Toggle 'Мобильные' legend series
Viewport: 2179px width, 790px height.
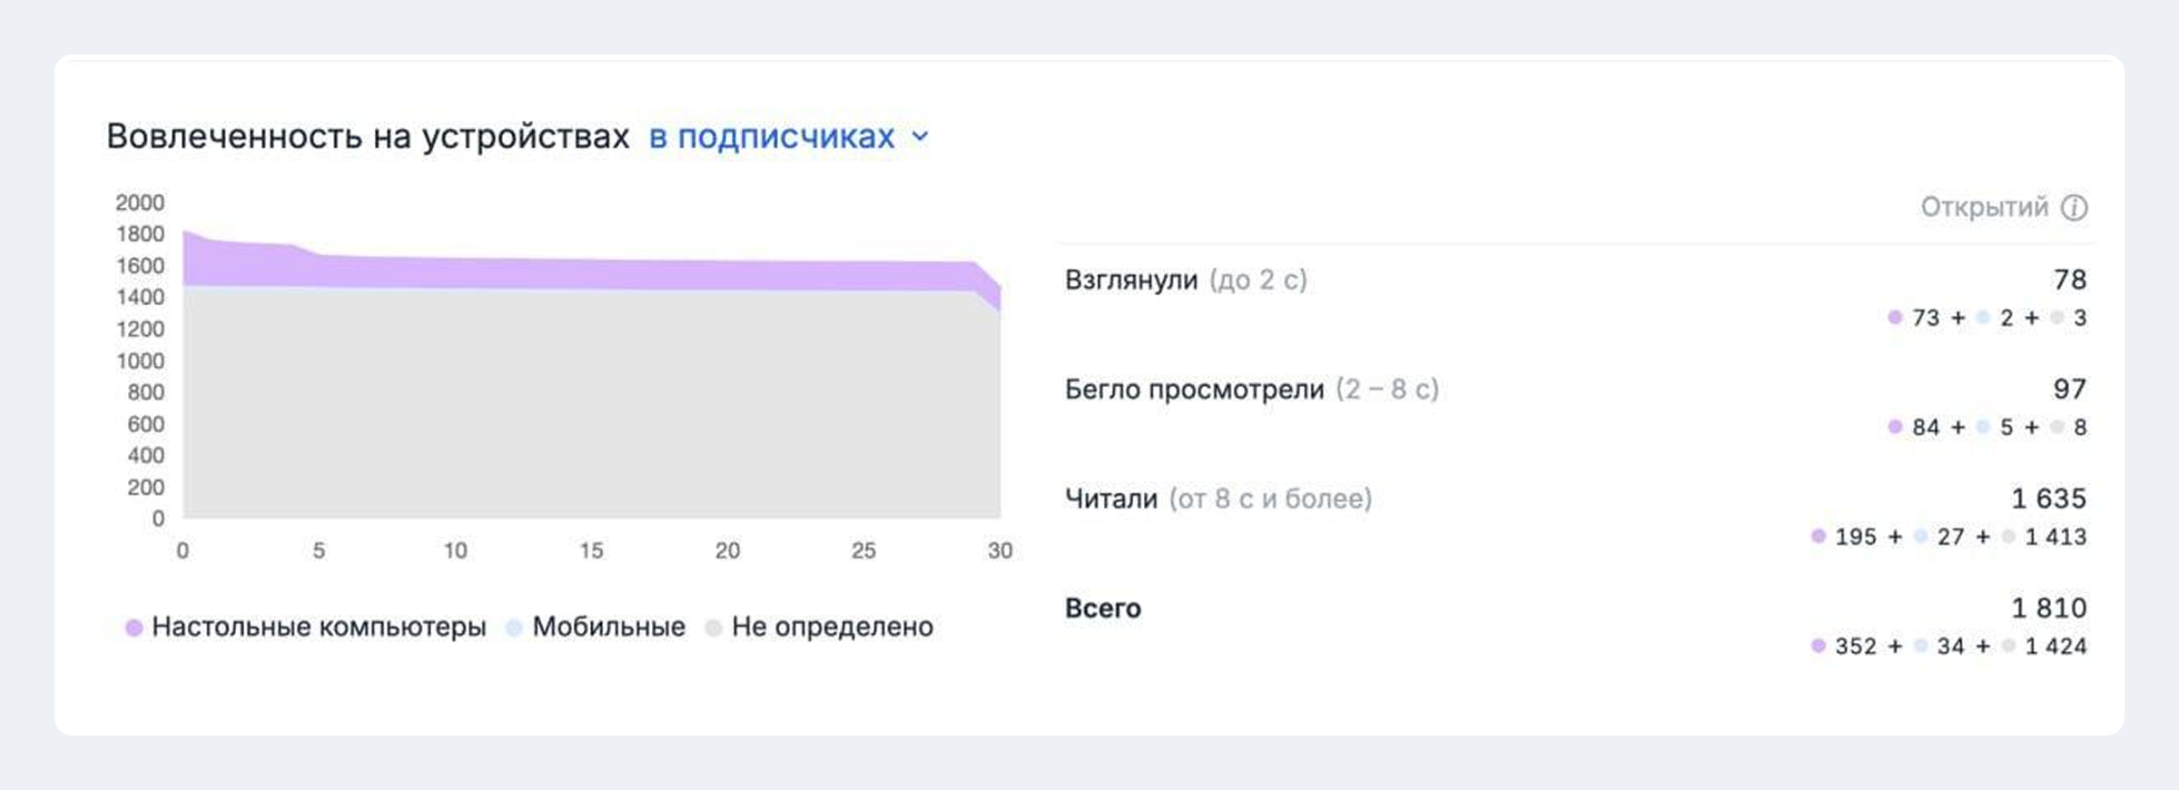pyautogui.click(x=608, y=627)
